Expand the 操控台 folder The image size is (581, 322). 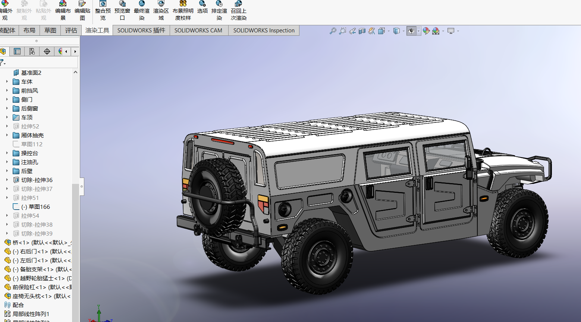tap(7, 153)
